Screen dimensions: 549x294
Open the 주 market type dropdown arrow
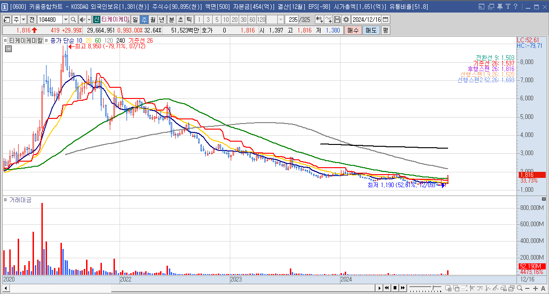pos(23,20)
